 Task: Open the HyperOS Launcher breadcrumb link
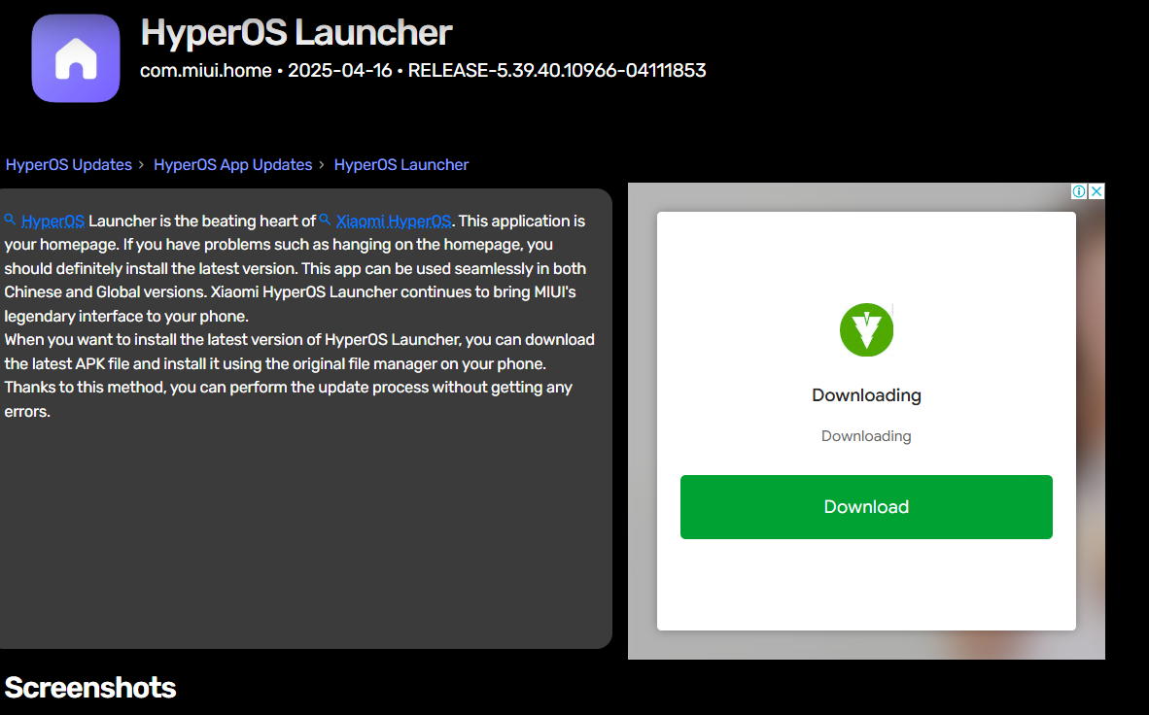pyautogui.click(x=400, y=165)
